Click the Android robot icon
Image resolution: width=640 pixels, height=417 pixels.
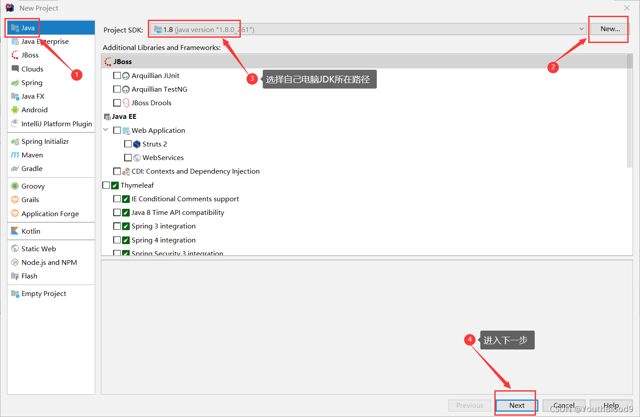(x=15, y=110)
